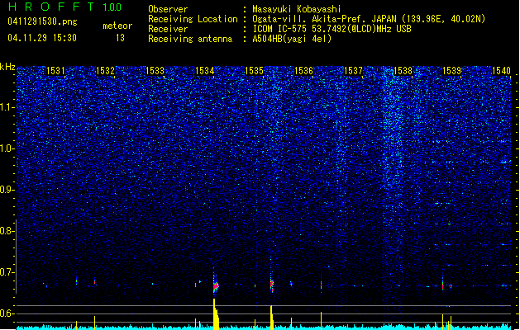Click the red meteor echo just after 1535
Screen dimensions: 520x330
272,284
